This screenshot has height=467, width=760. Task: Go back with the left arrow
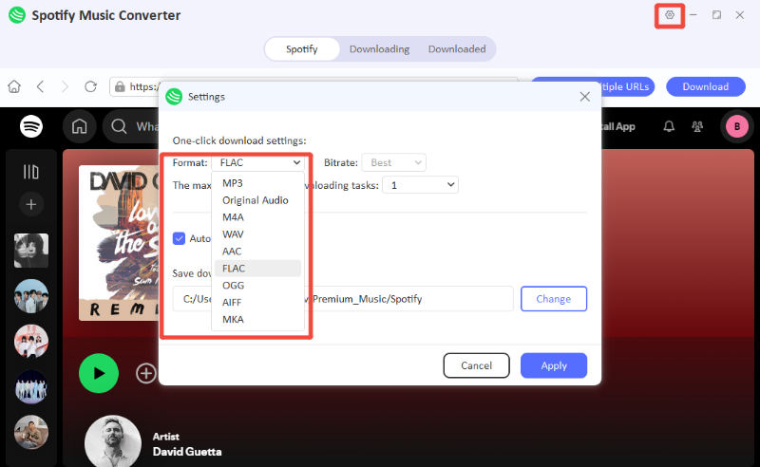41,86
